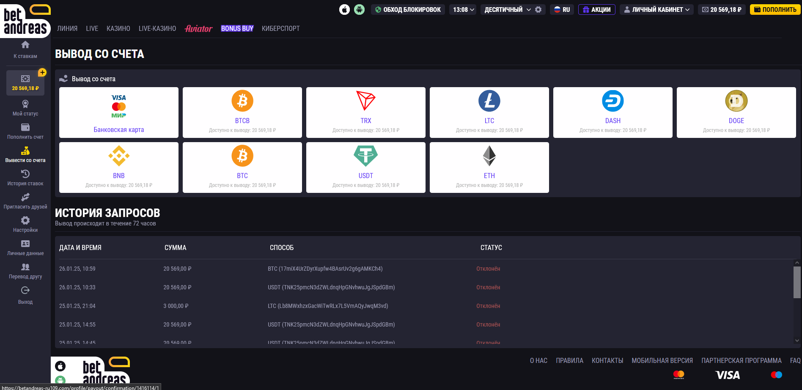The height and width of the screenshot is (390, 802).
Task: Click the sidebar balance 20 569,18 ₽ tile
Action: [x=25, y=83]
